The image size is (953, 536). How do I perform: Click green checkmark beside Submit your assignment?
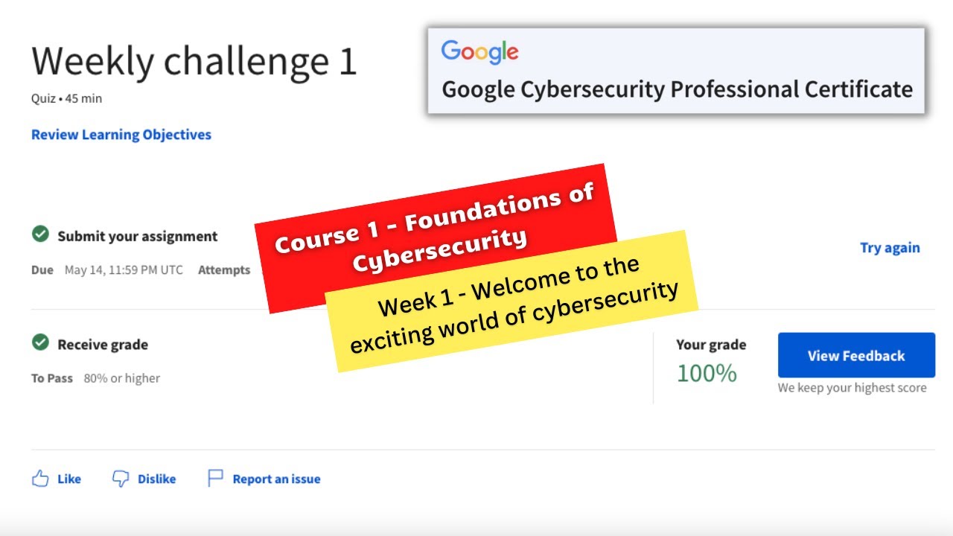(40, 234)
